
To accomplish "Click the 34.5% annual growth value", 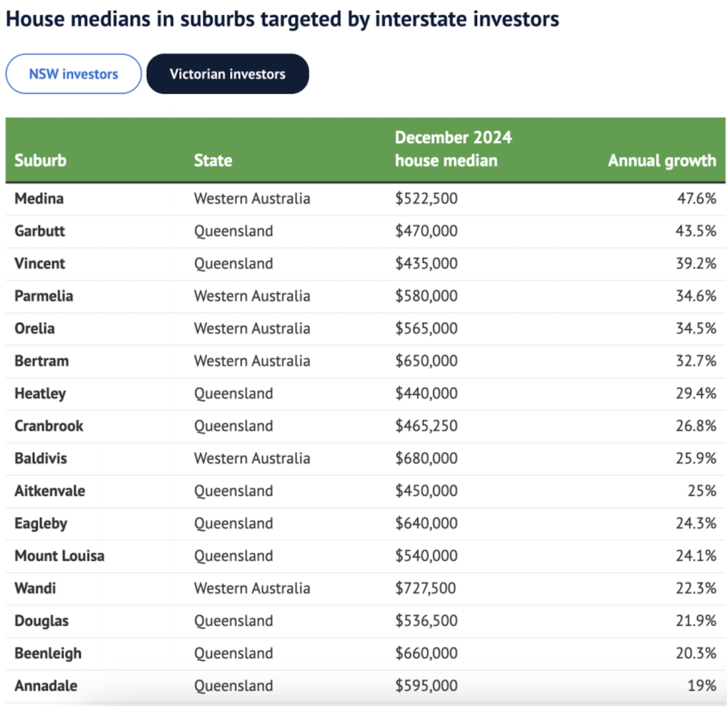I will point(696,329).
